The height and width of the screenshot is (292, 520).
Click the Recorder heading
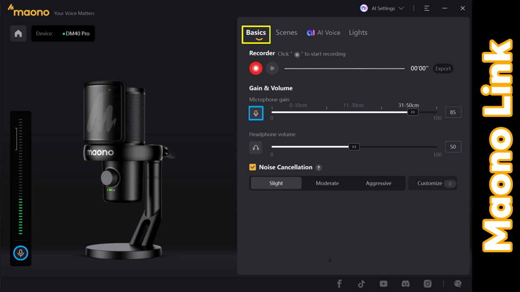tap(262, 53)
